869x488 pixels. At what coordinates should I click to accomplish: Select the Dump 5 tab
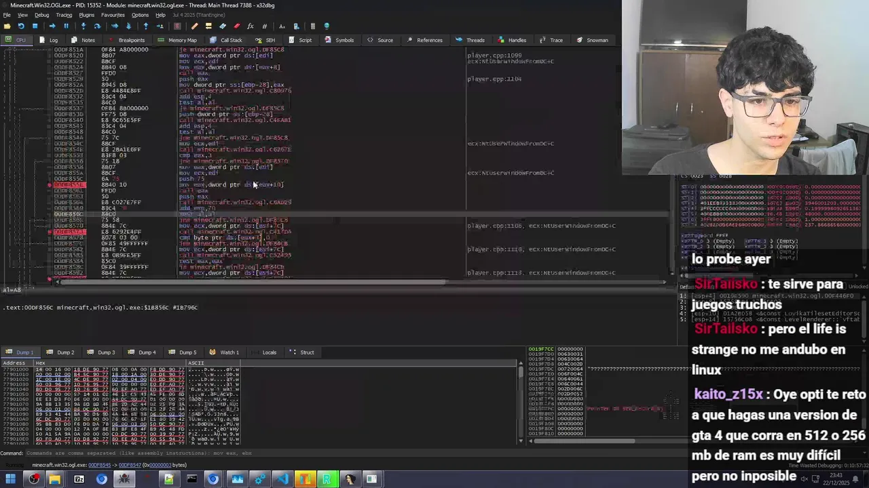coord(183,352)
